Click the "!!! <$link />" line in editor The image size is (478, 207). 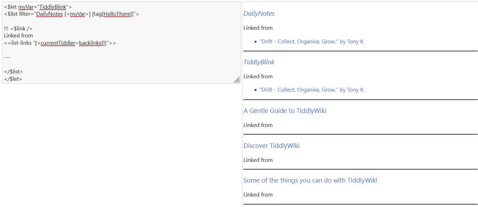point(18,29)
